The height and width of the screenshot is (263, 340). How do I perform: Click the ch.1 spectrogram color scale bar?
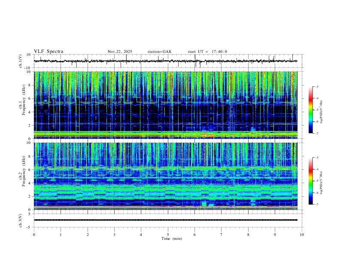click(310, 110)
